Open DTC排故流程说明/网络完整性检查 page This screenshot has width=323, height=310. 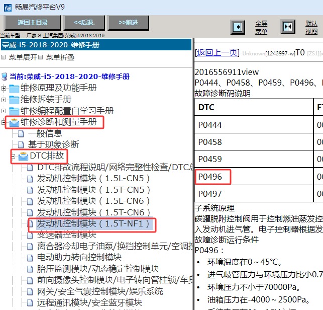(115, 167)
